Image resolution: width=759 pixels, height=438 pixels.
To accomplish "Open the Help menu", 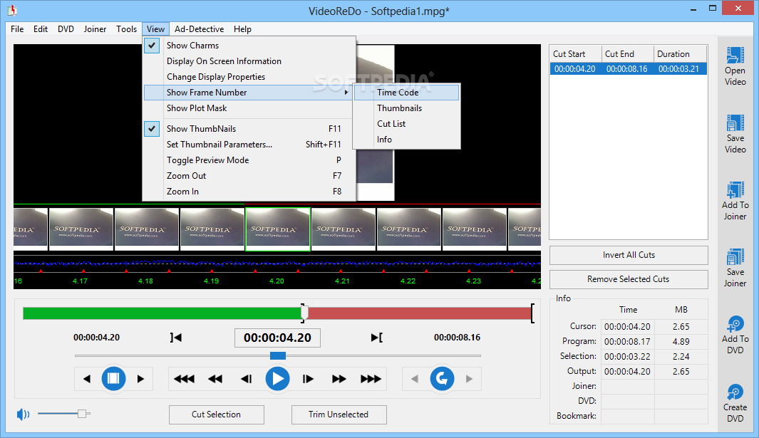I will click(242, 29).
